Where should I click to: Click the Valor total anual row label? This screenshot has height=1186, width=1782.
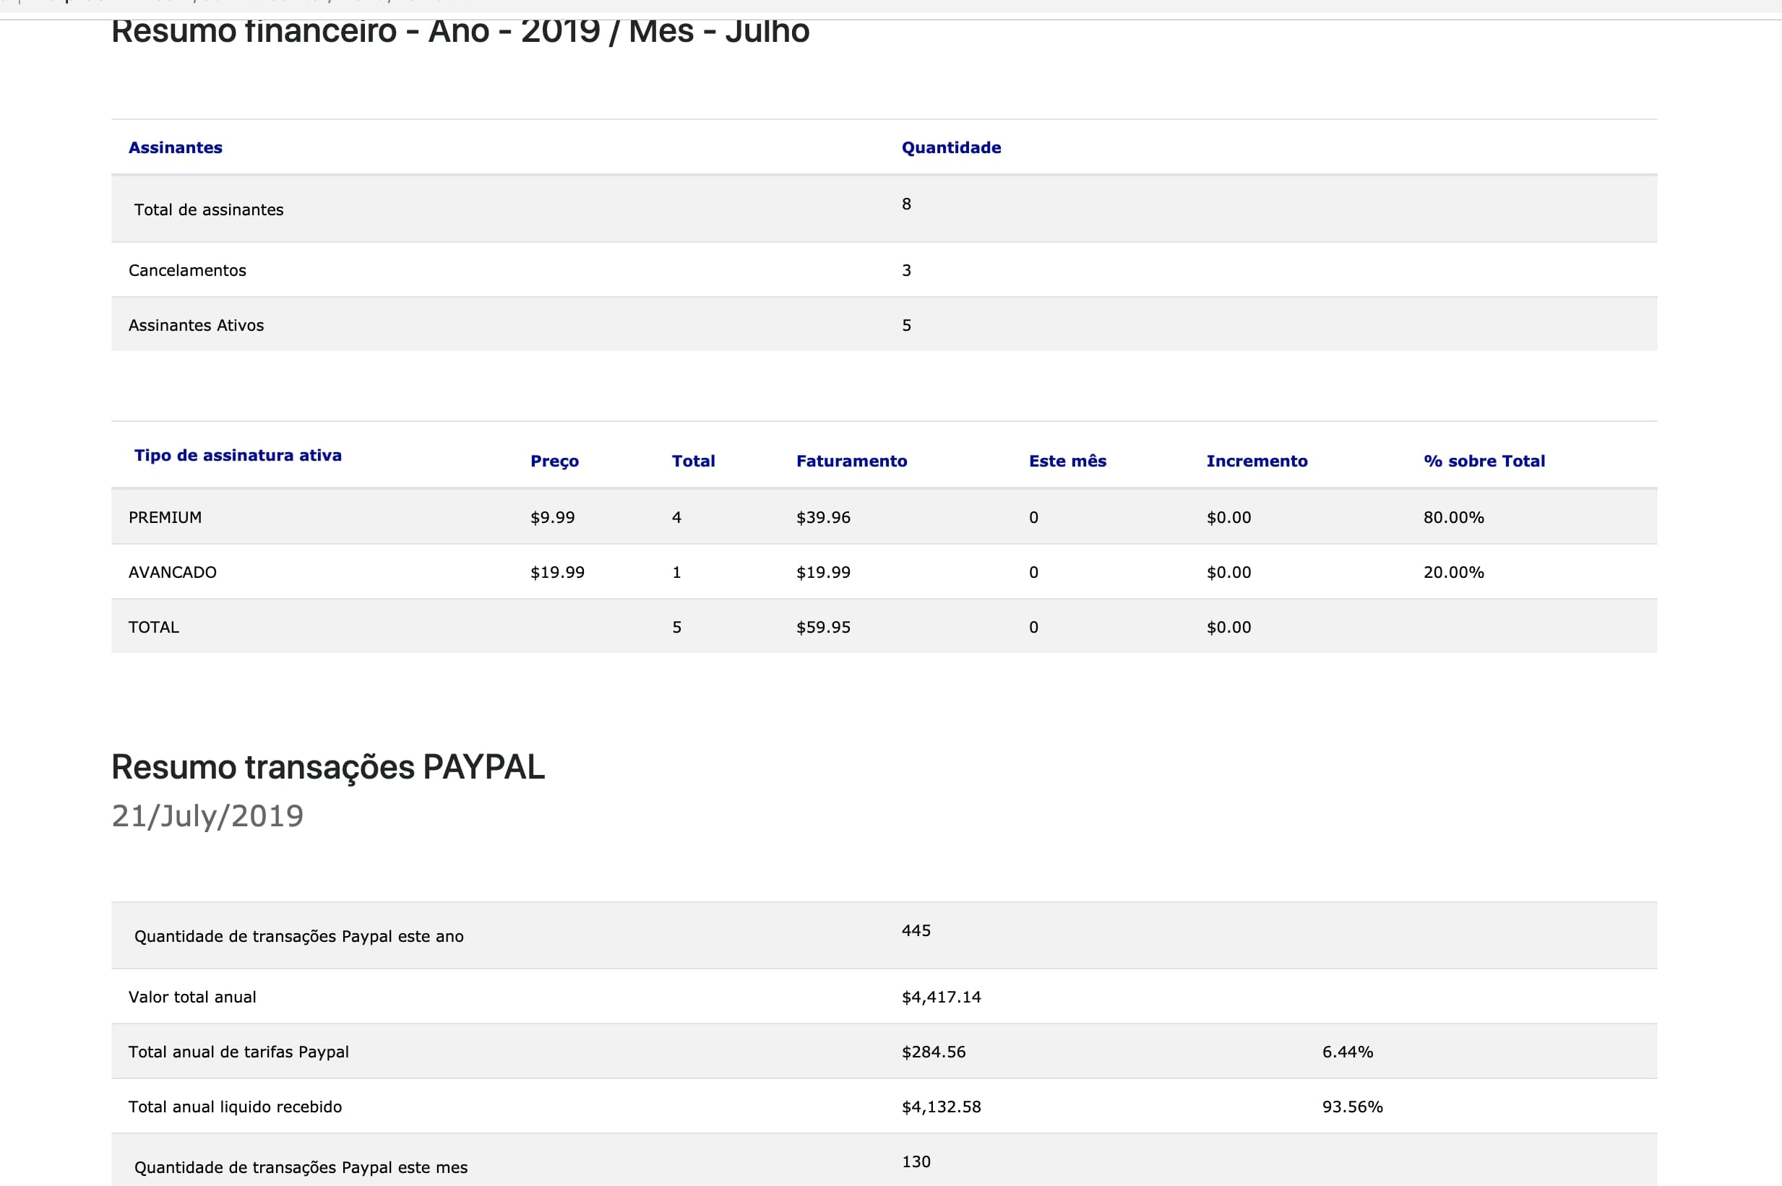tap(192, 997)
